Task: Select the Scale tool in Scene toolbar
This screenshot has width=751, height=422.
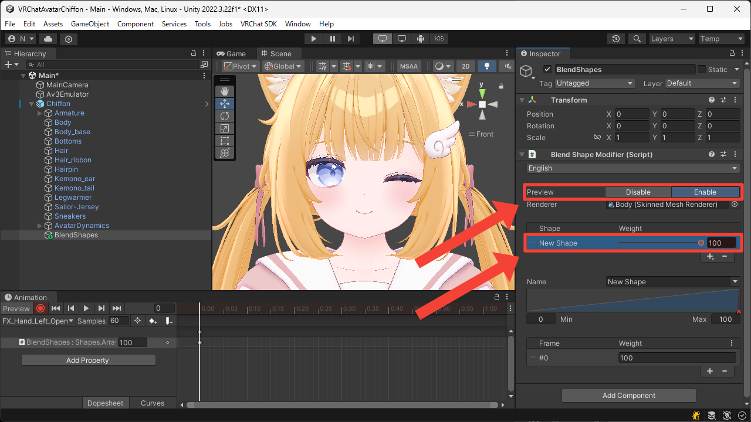Action: click(x=224, y=128)
